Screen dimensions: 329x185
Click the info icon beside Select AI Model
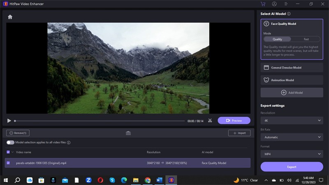[x=289, y=14]
